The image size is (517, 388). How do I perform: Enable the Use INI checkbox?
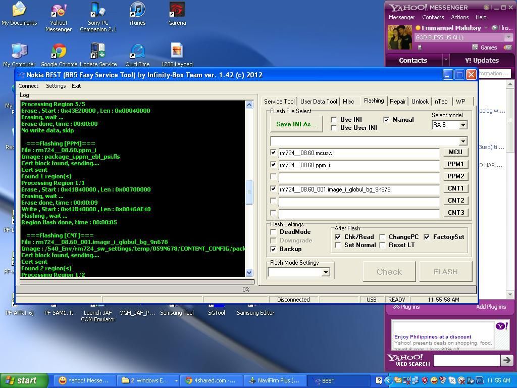pos(334,120)
